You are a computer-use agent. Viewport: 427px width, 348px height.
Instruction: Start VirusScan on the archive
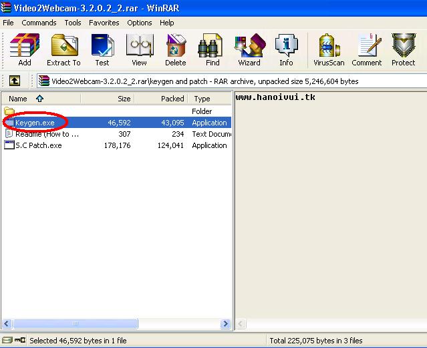tap(329, 50)
